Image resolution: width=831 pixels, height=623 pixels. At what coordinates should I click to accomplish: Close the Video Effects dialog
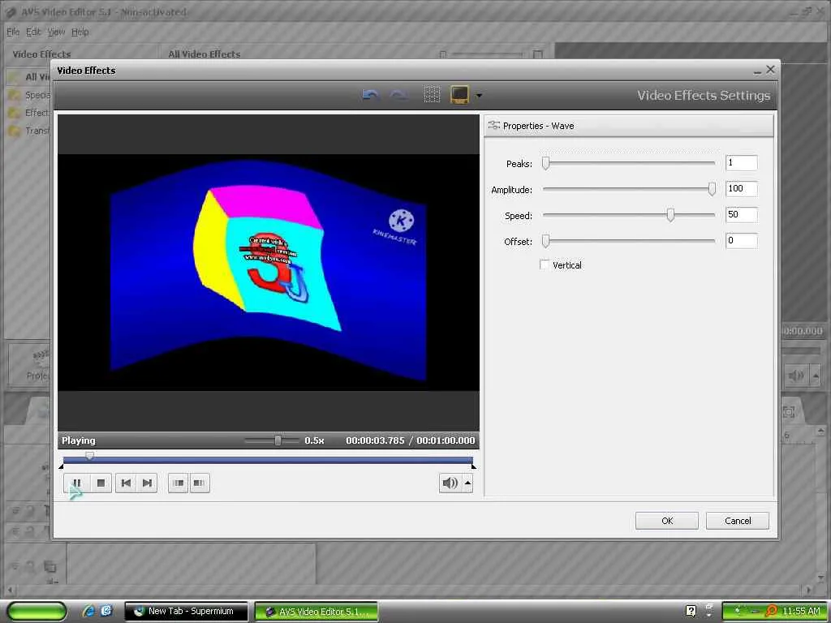point(771,70)
